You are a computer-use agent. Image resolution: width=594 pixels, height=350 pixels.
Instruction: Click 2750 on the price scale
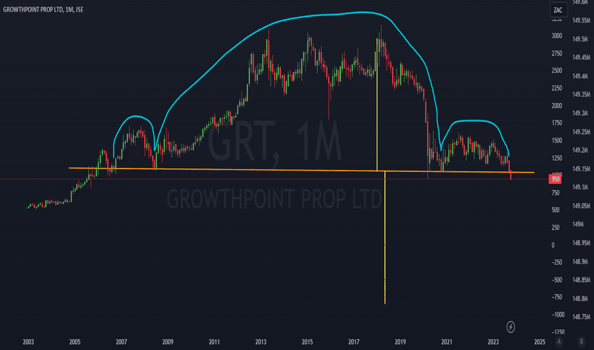click(x=556, y=53)
